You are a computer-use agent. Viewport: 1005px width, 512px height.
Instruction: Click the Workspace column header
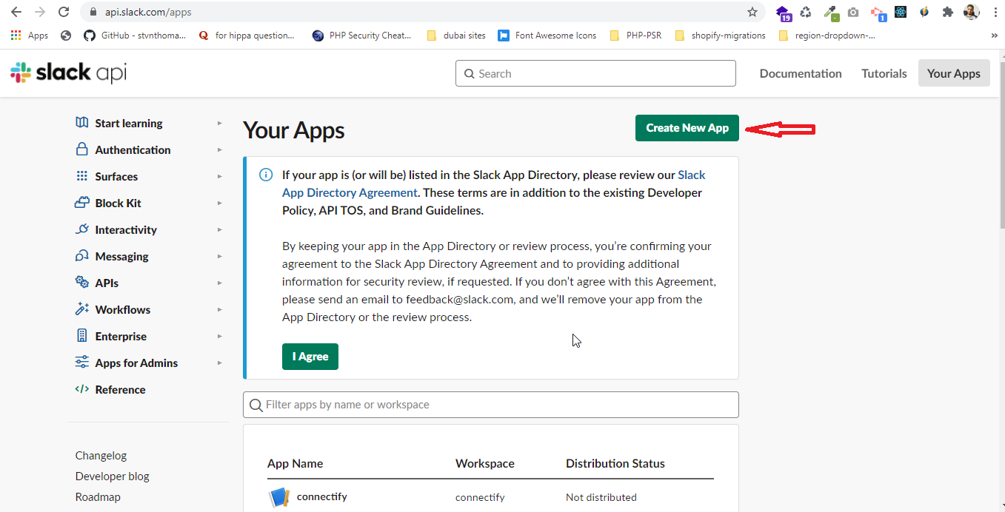coord(485,463)
